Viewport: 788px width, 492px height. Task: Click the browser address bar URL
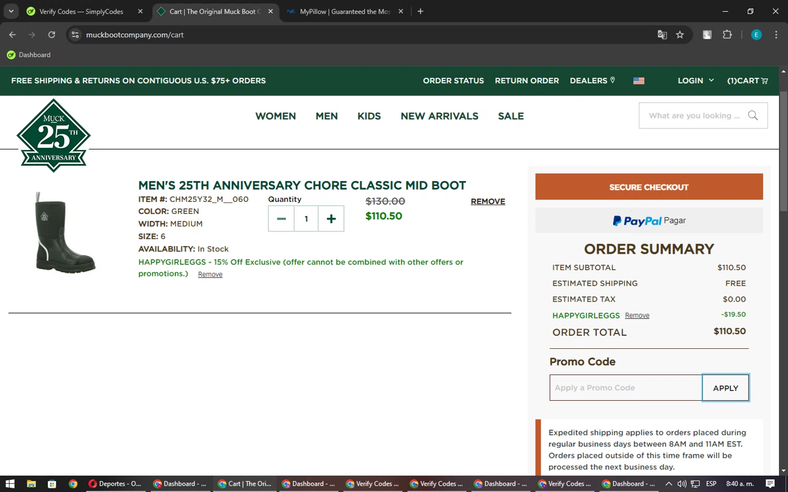point(135,35)
